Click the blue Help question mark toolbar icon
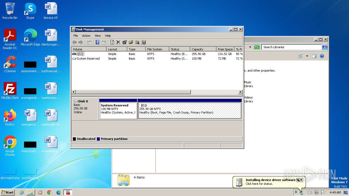Screen dimensions: 349x196 click(x=97, y=42)
